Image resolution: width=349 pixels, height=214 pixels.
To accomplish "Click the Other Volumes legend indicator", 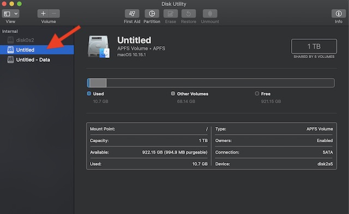I will 173,93.
